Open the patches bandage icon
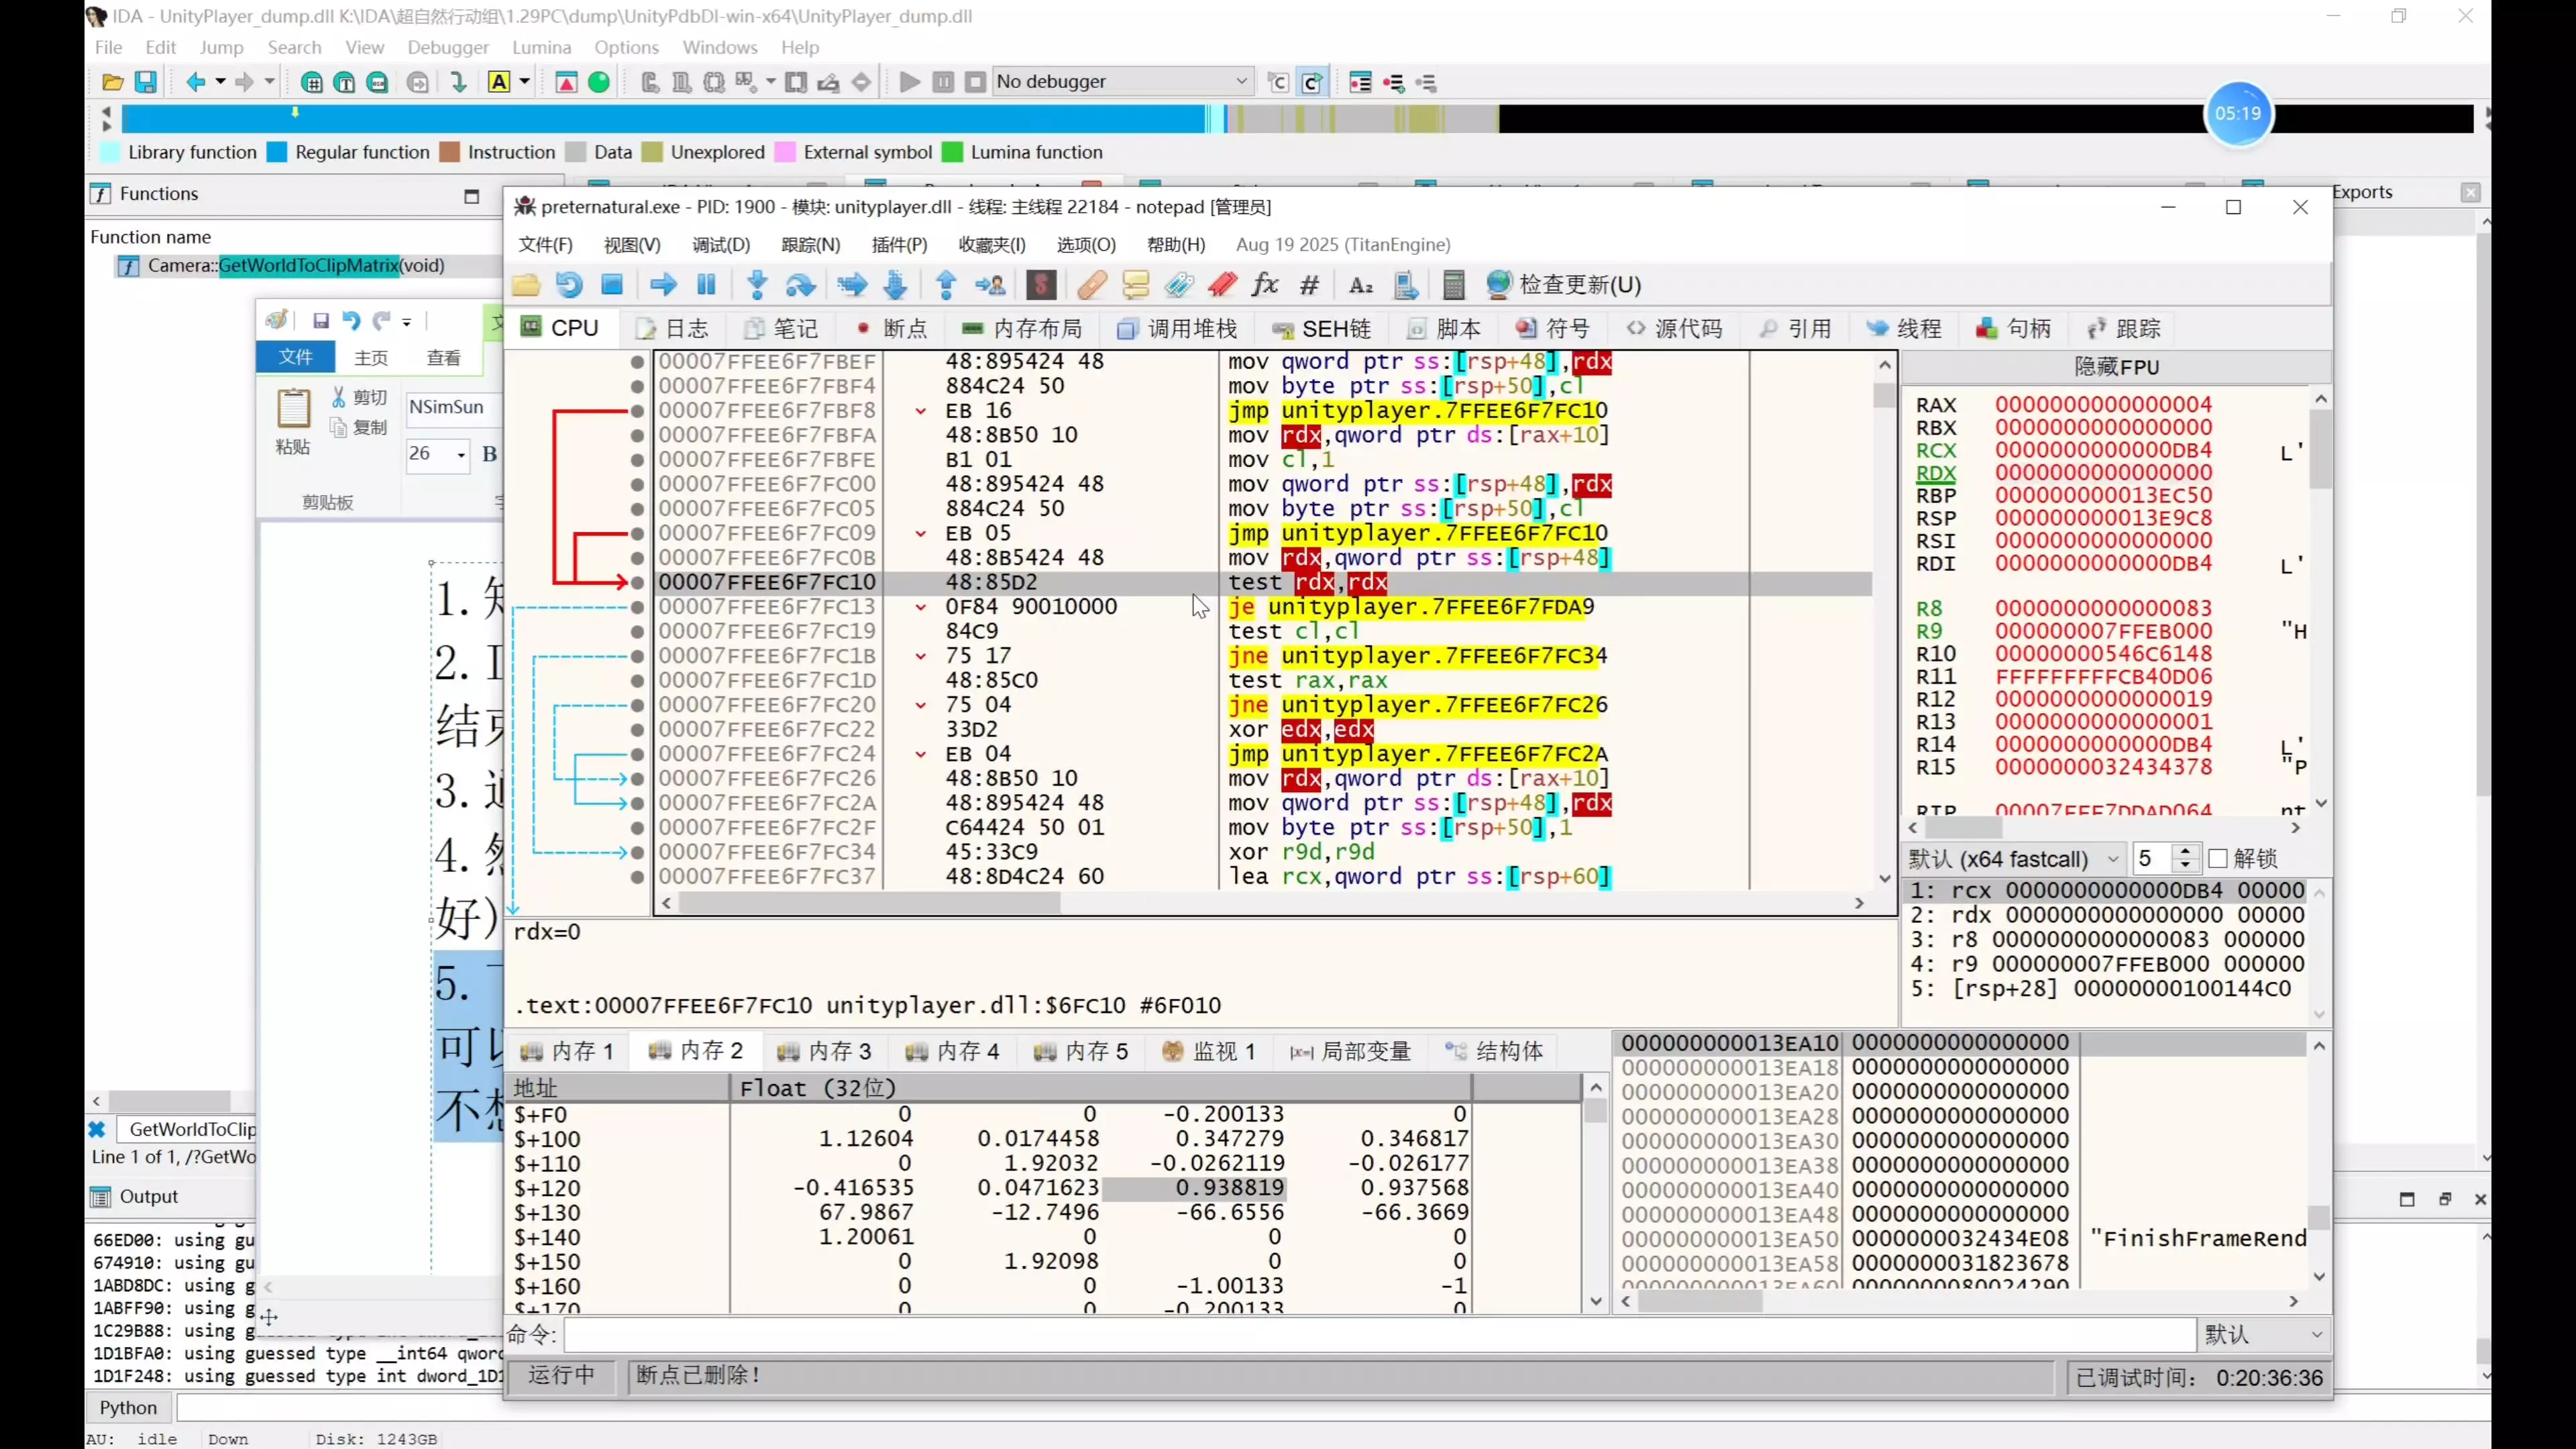 click(1092, 285)
